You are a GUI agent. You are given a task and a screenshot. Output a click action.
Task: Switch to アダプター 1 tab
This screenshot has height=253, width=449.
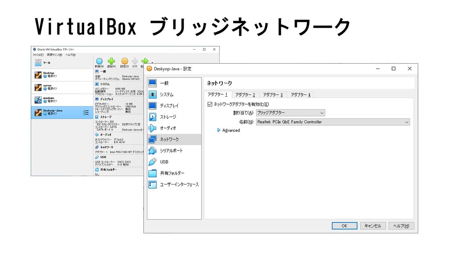[x=217, y=94]
